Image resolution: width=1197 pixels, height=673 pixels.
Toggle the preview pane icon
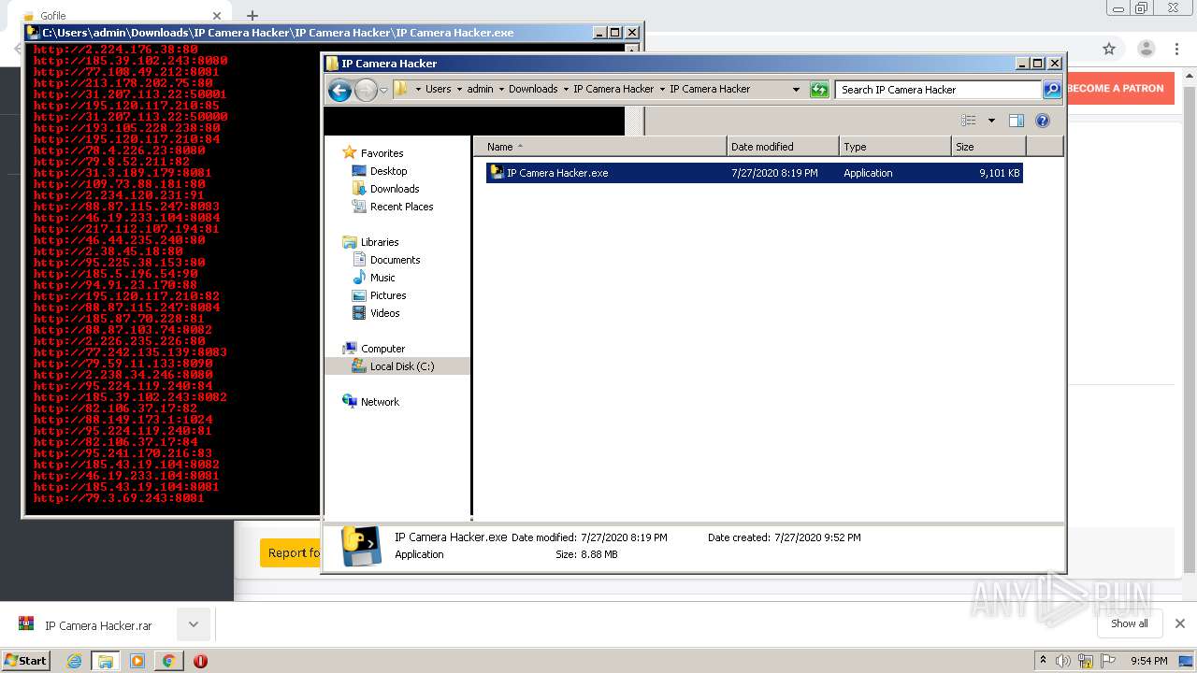1017,121
